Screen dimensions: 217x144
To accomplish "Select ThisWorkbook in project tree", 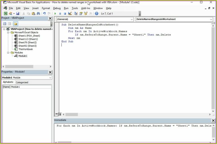I will (26, 49).
